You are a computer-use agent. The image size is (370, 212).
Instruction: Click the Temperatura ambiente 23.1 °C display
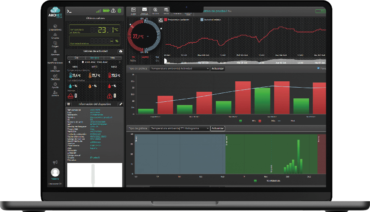[x=95, y=30]
